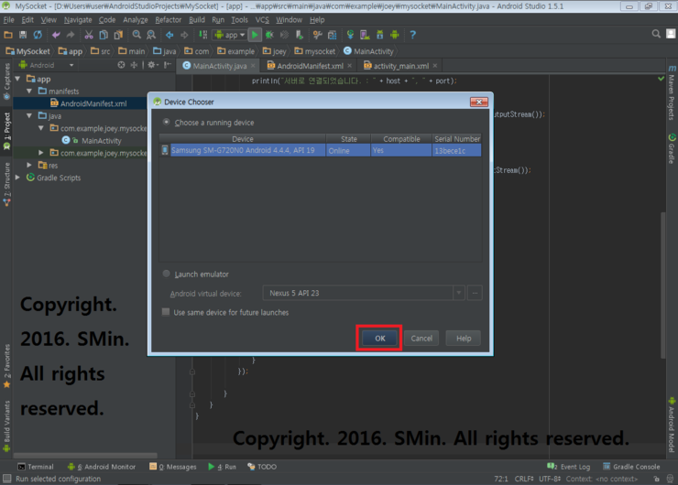The width and height of the screenshot is (678, 485).
Task: Open the Gradle Console tool window
Action: pos(631,467)
